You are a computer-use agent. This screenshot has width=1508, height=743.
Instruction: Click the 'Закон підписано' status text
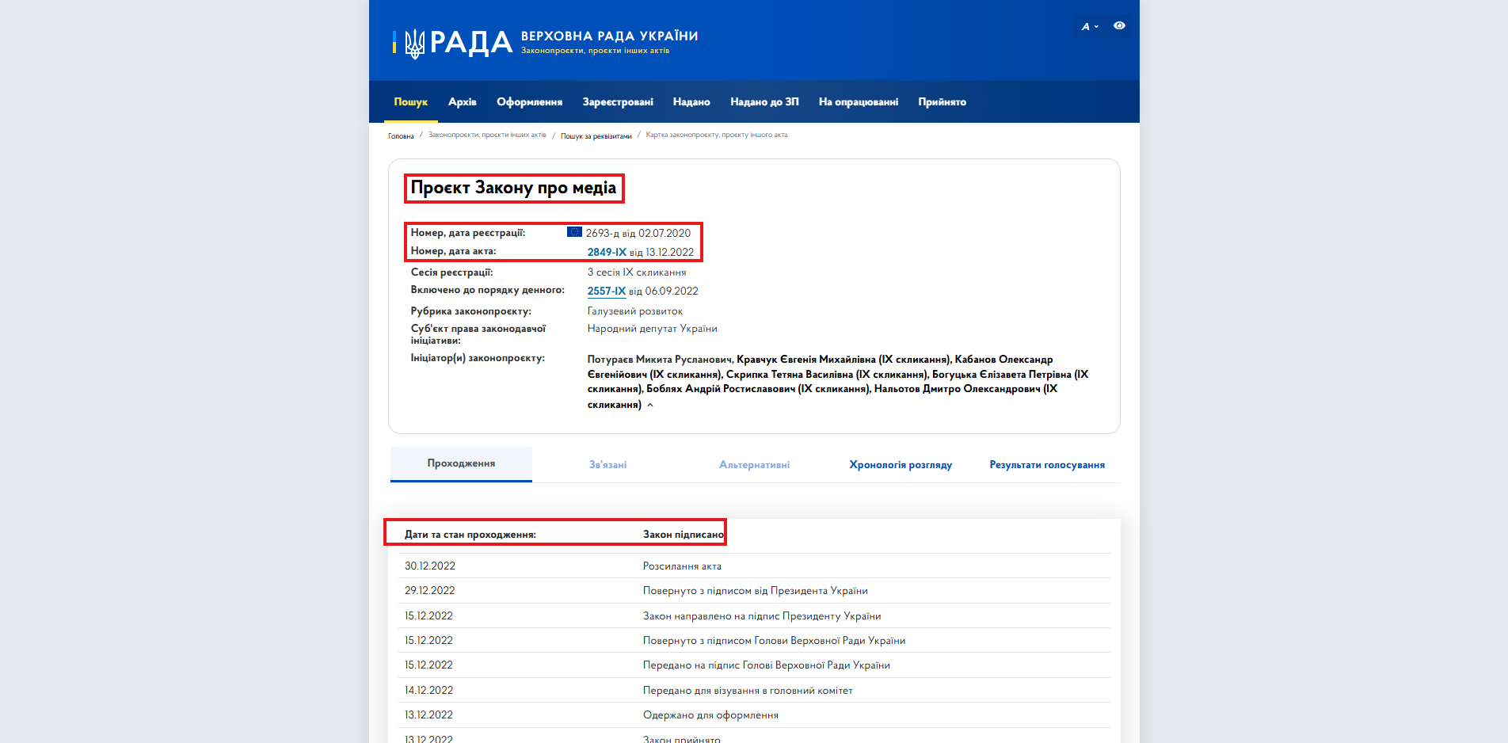tap(684, 535)
